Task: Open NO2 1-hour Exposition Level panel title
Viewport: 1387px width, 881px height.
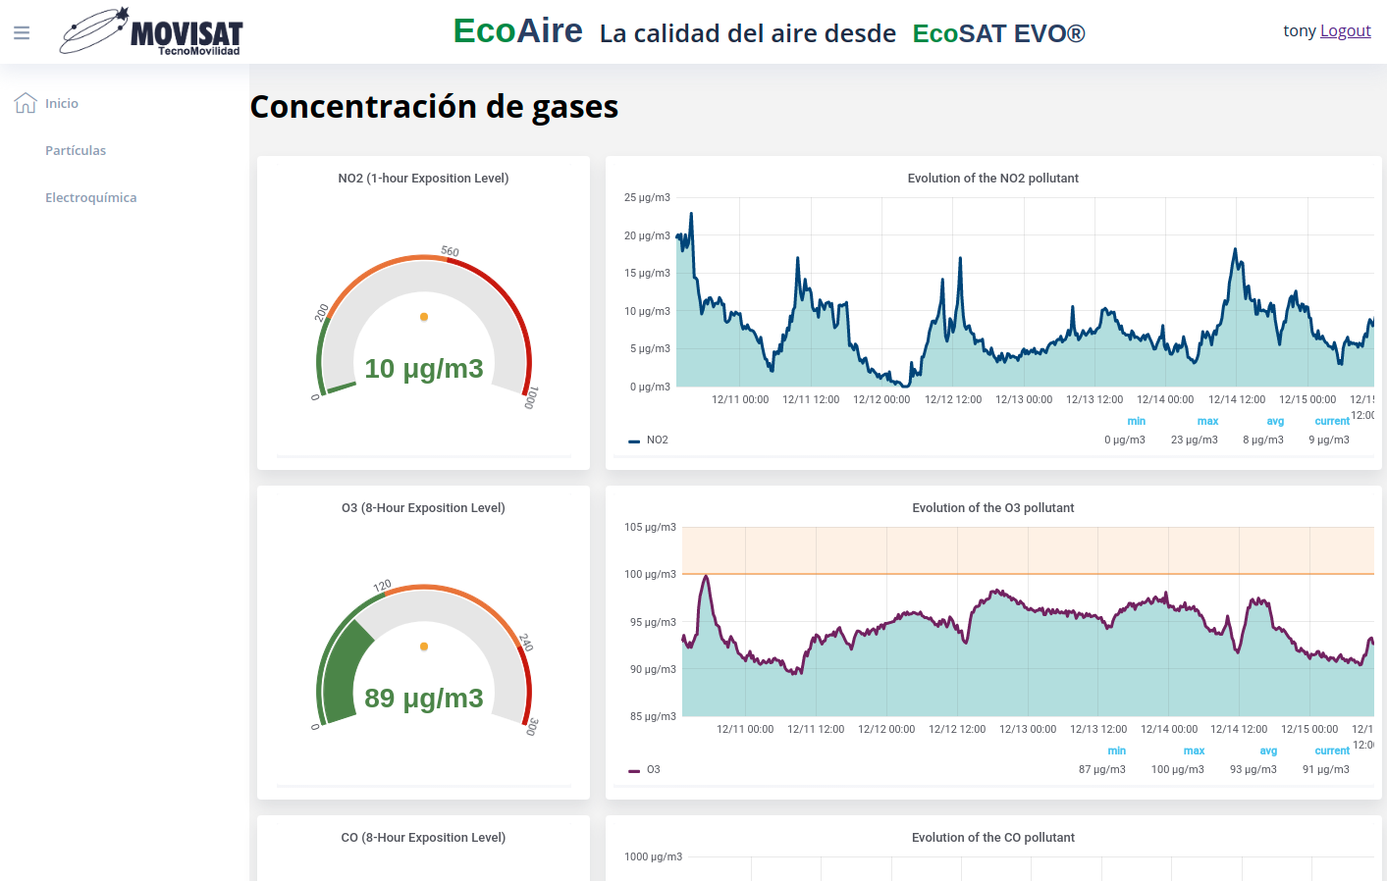Action: (423, 179)
